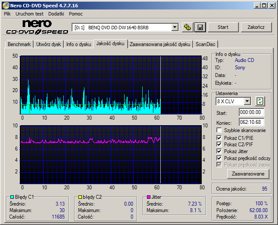Uncheck the Pokaż Jitter checkbox
The width and height of the screenshot is (278, 225).
click(219, 151)
